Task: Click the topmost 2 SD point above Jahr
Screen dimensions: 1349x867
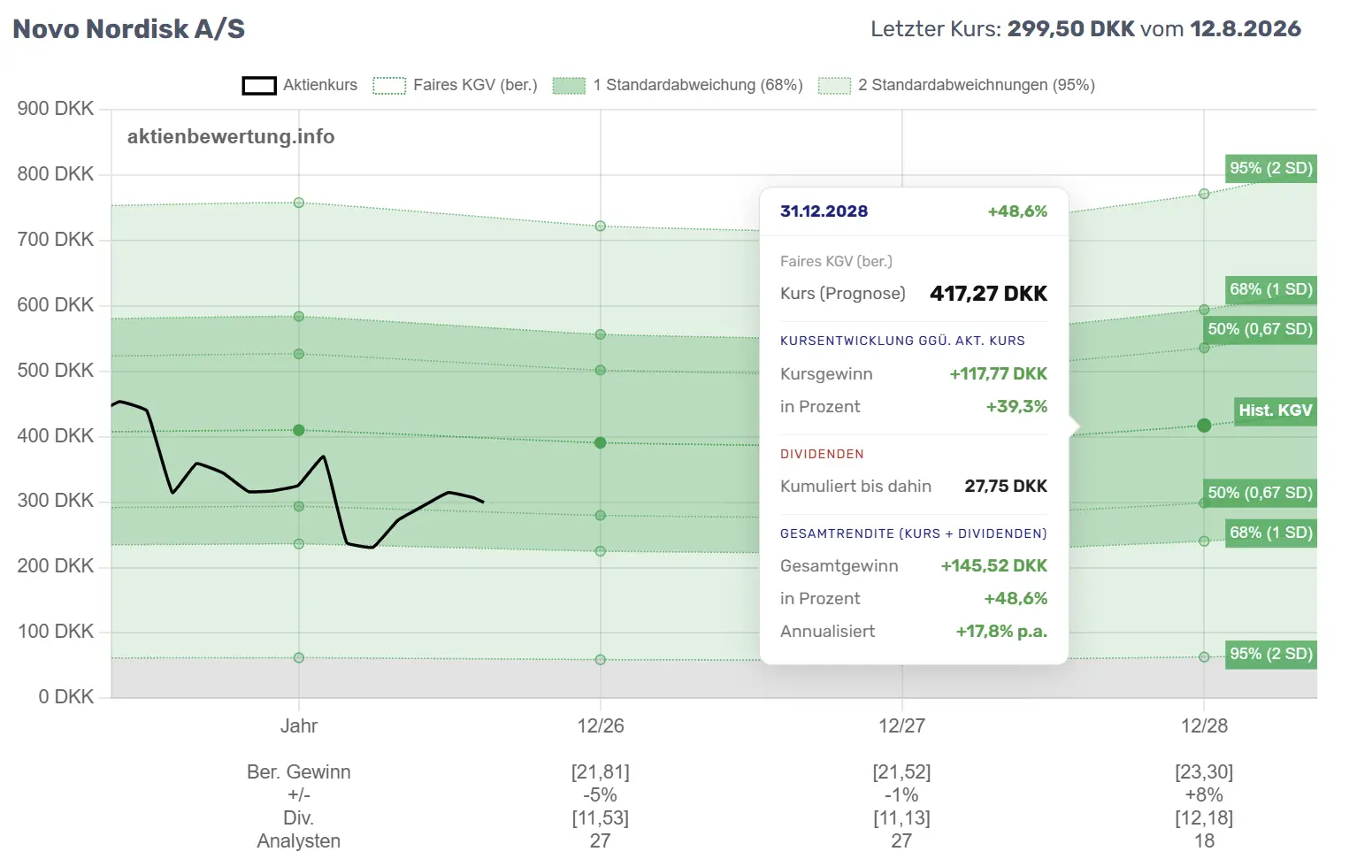Action: [x=299, y=203]
